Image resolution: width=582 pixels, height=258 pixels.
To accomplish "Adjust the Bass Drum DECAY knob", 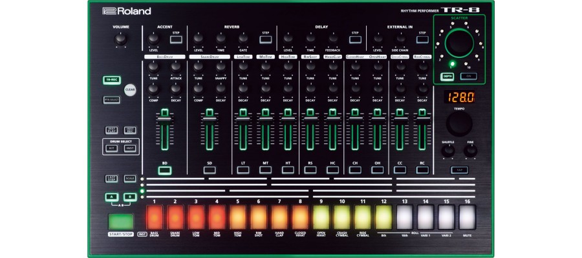I will [x=176, y=89].
